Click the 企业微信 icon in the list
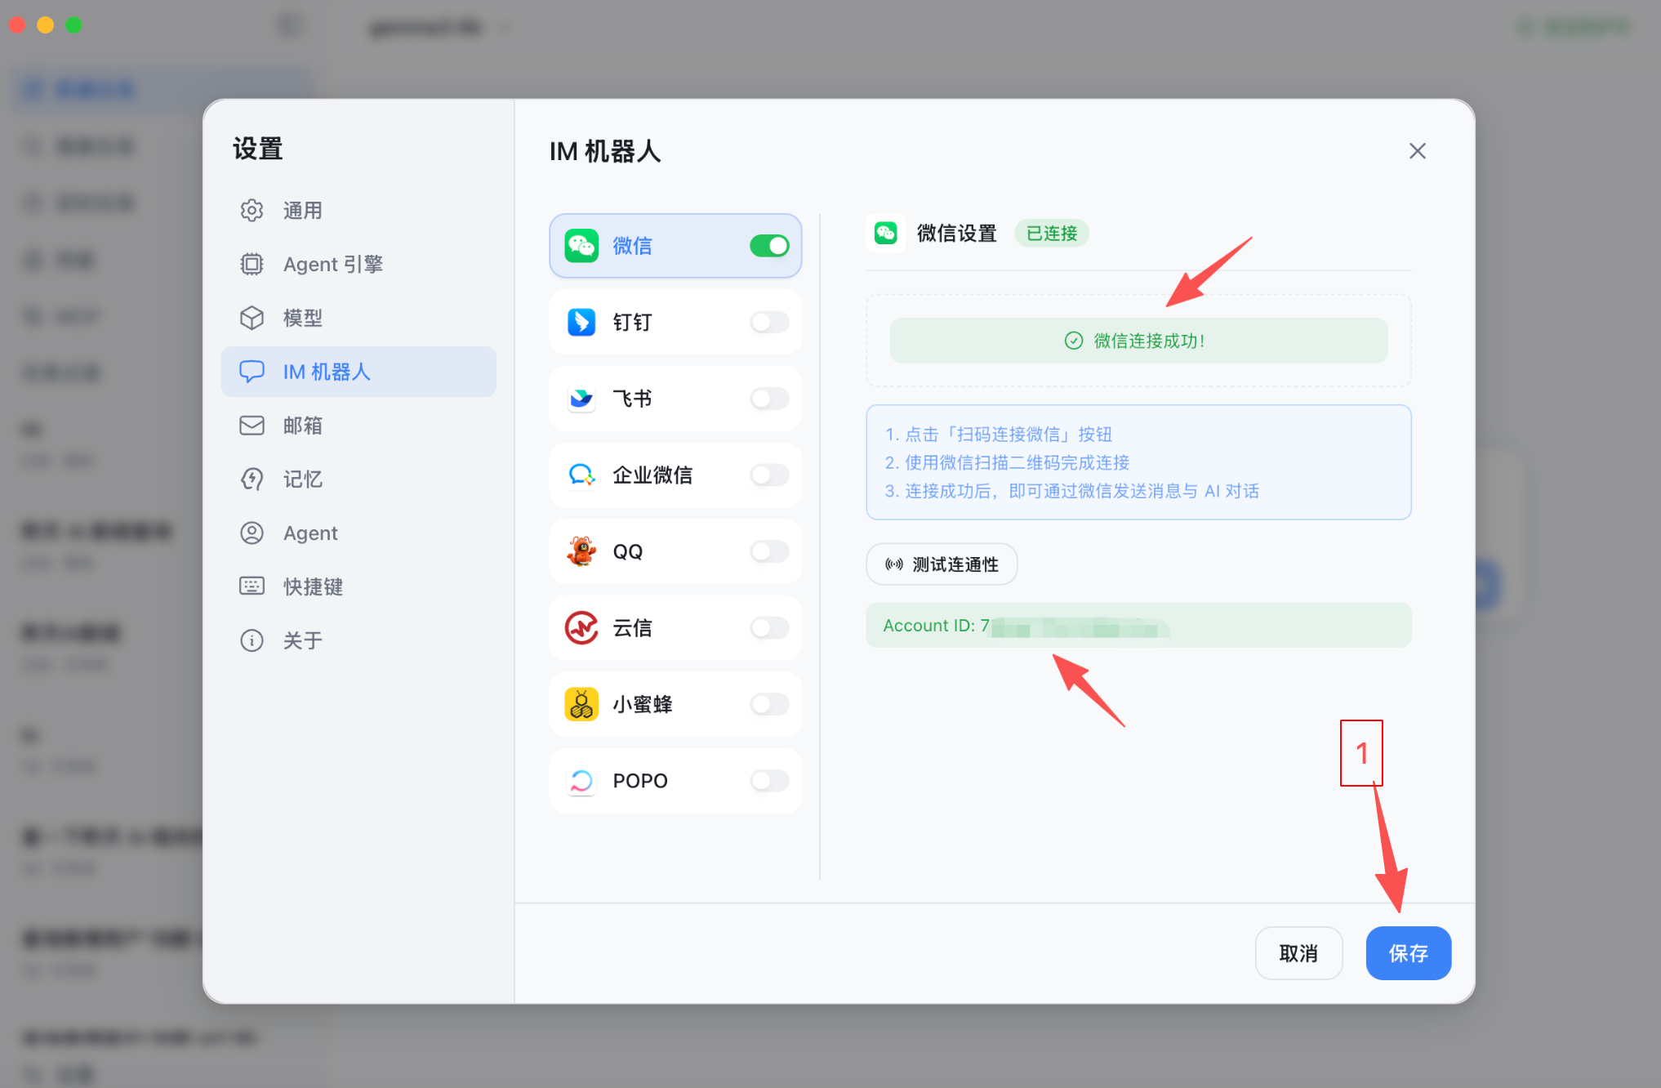This screenshot has width=1661, height=1088. [581, 475]
